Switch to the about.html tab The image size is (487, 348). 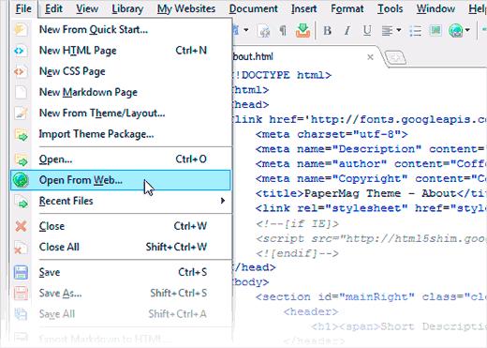click(254, 56)
